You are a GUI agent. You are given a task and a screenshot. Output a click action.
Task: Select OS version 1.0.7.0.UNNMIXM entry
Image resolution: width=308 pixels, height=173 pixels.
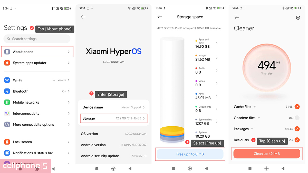click(x=114, y=134)
